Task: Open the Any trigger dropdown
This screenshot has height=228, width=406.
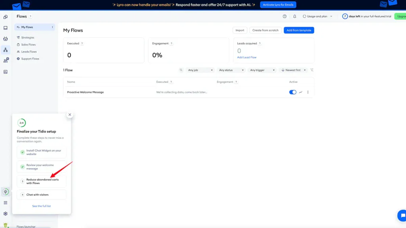Action: click(x=262, y=70)
